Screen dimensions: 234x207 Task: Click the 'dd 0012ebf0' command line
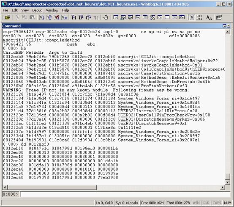[26, 144]
